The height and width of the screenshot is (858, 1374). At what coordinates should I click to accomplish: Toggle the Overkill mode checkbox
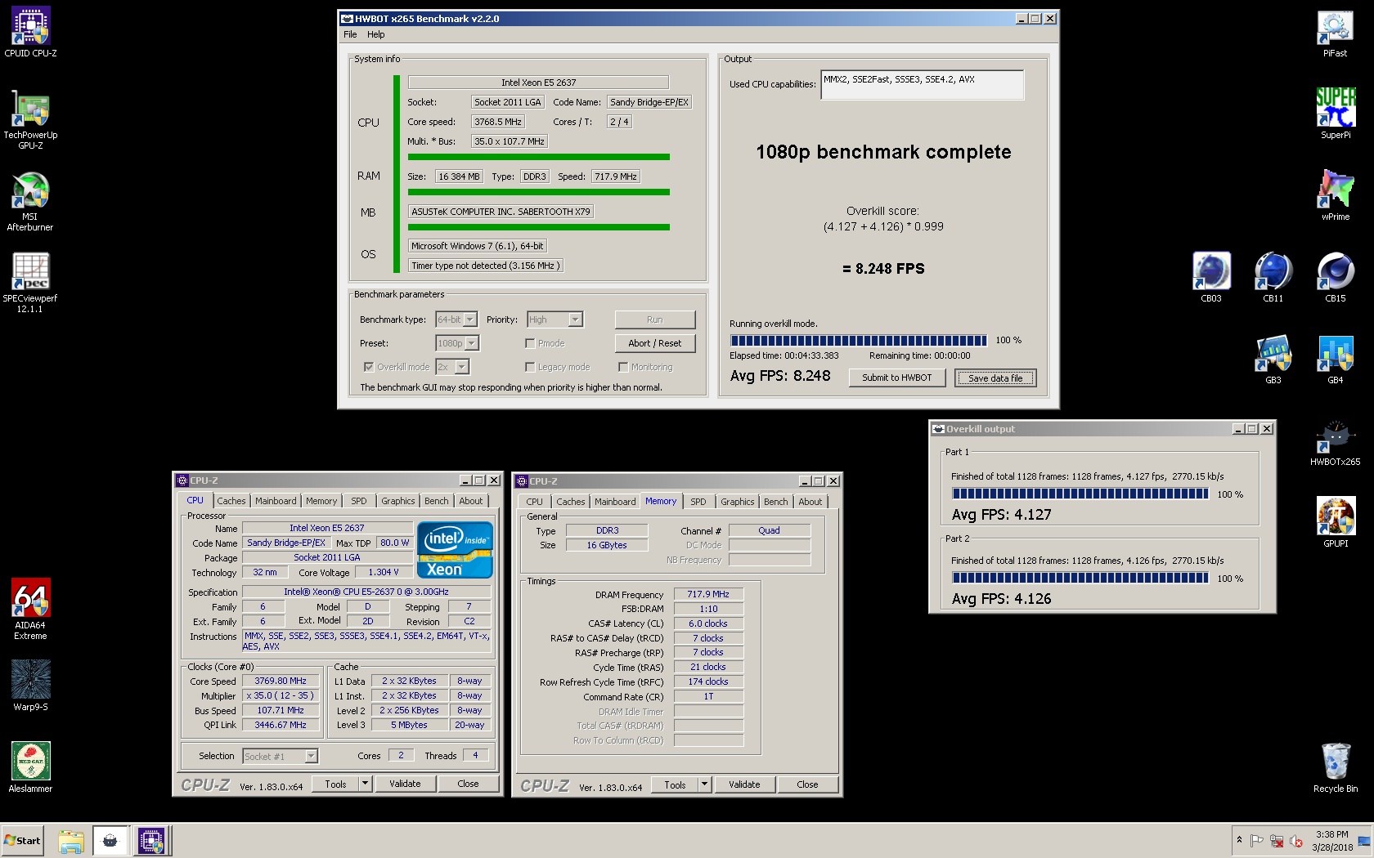click(368, 367)
